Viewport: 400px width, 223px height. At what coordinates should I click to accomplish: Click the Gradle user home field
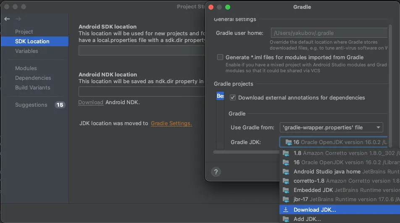point(329,33)
